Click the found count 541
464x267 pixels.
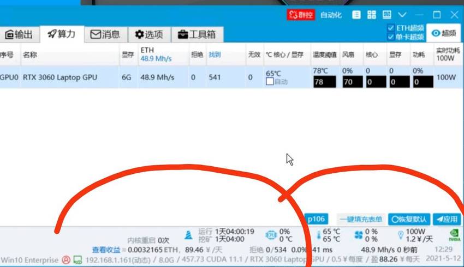pyautogui.click(x=215, y=77)
